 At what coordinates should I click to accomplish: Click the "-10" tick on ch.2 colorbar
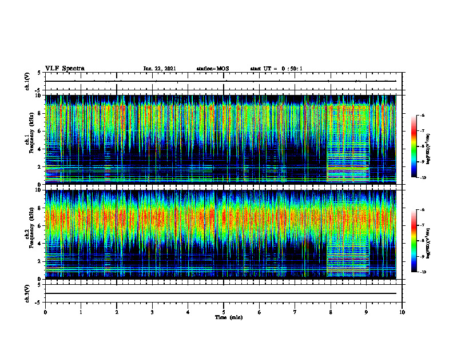point(423,272)
